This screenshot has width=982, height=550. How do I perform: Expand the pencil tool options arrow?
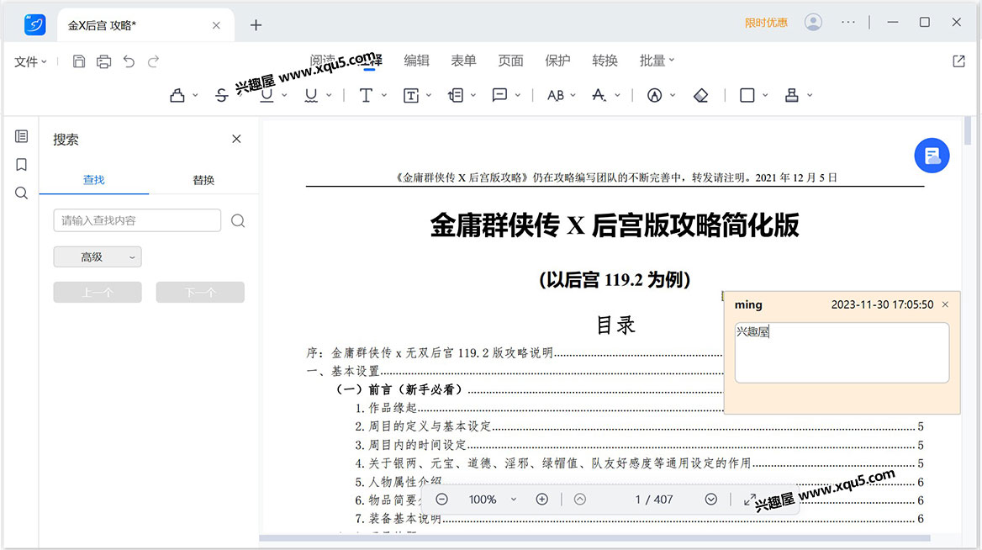[673, 95]
